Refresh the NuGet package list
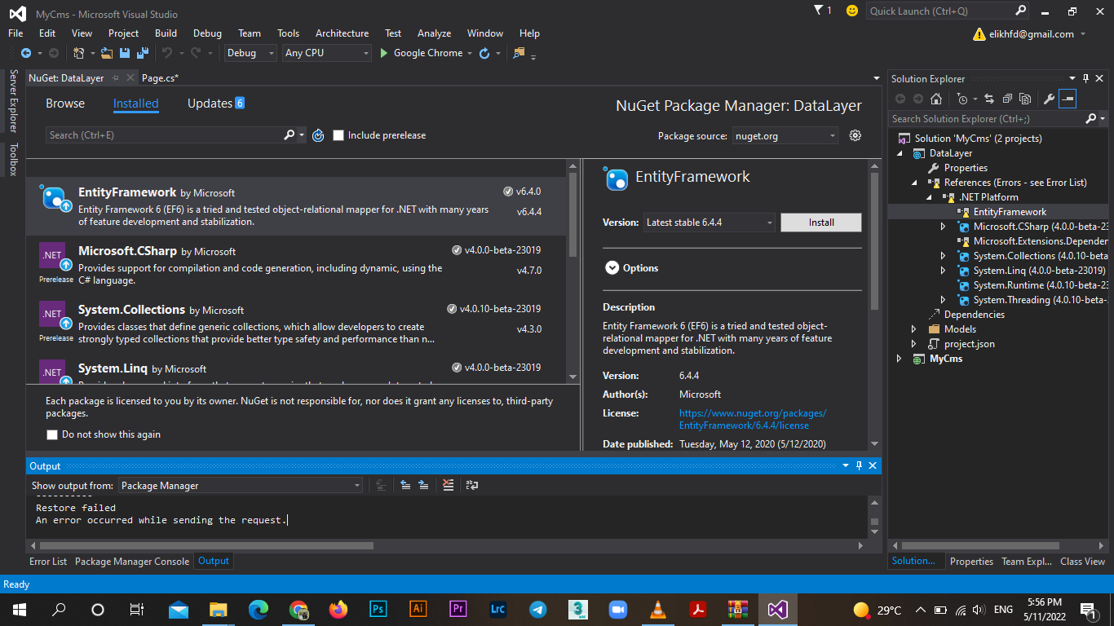 pos(318,135)
